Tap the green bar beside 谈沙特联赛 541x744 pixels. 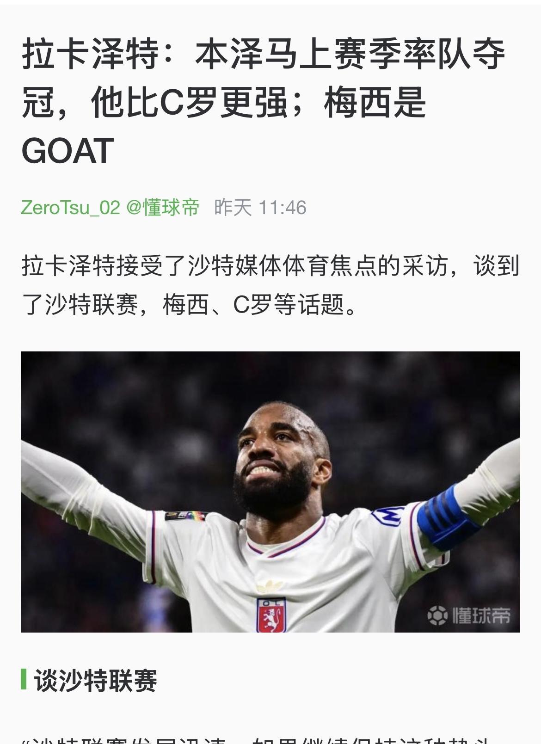(x=24, y=679)
